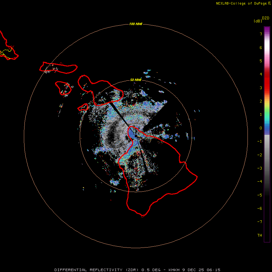Click the 5 value on color scale
This screenshot has height=272, width=272.
click(261, 61)
